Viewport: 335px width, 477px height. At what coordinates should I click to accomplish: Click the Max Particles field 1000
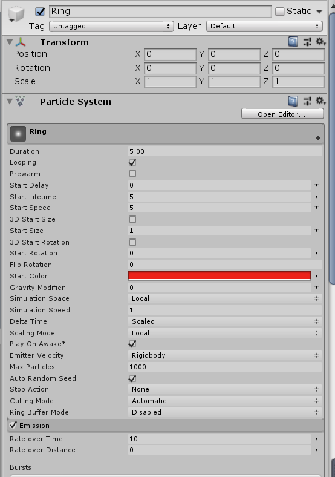tap(225, 367)
